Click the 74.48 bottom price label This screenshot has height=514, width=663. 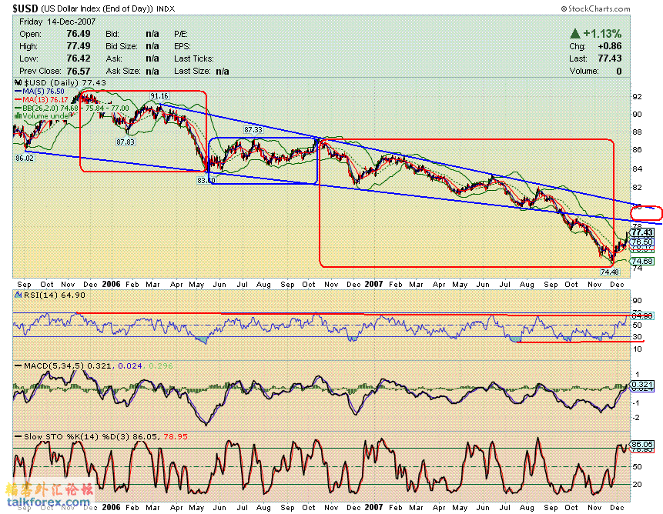(610, 272)
